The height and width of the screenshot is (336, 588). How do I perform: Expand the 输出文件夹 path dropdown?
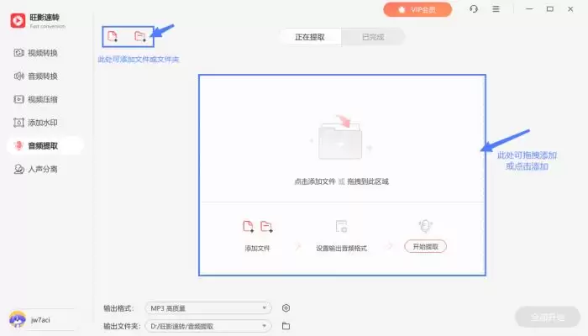(208, 326)
